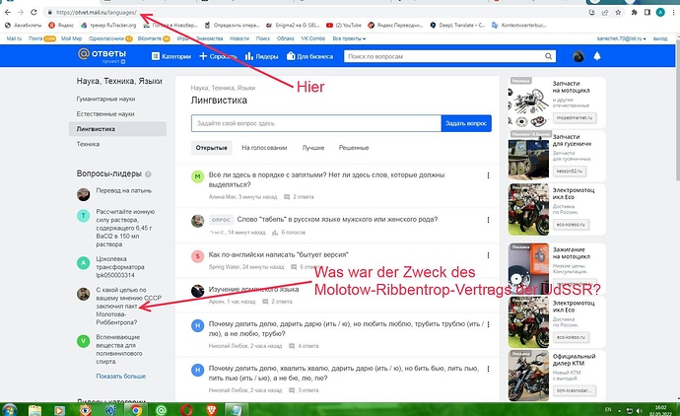Focus the Поиск по вопросам search field

pos(444,56)
